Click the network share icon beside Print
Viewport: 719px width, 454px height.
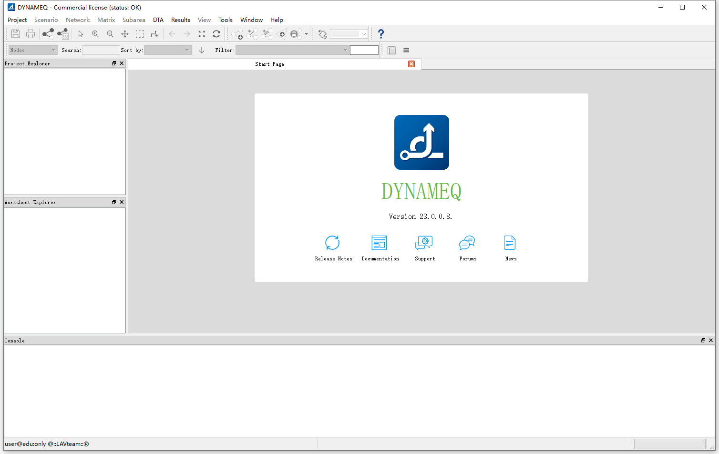point(48,34)
